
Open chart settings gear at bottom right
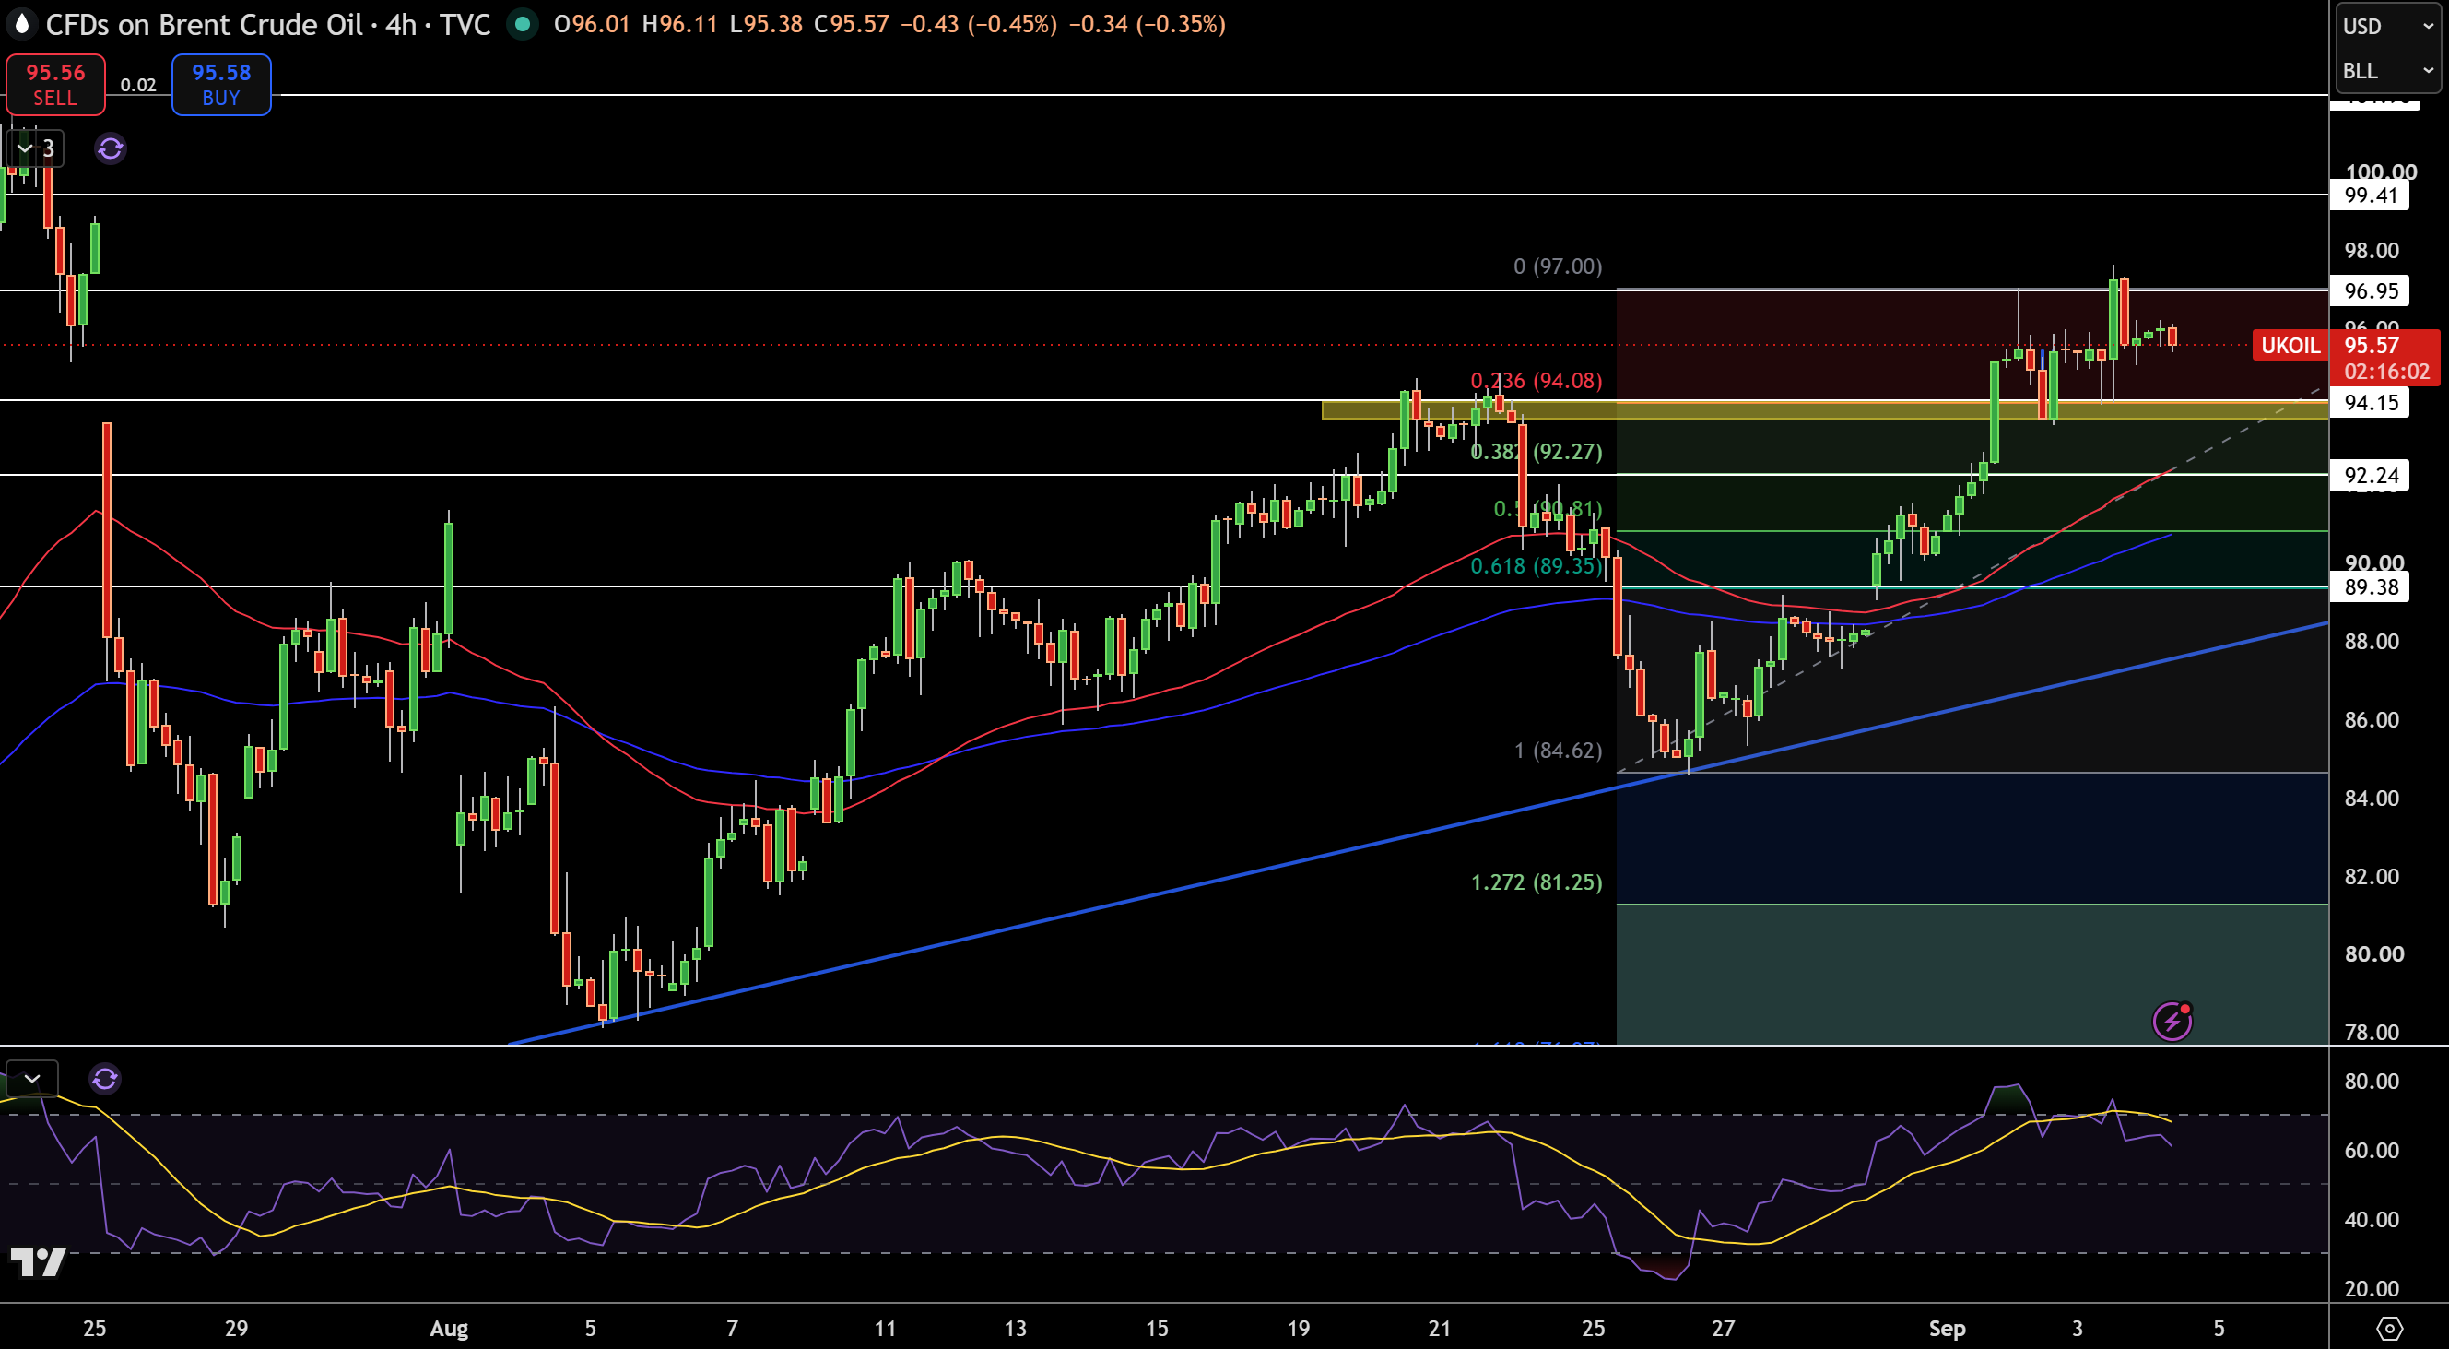pos(2389,1328)
